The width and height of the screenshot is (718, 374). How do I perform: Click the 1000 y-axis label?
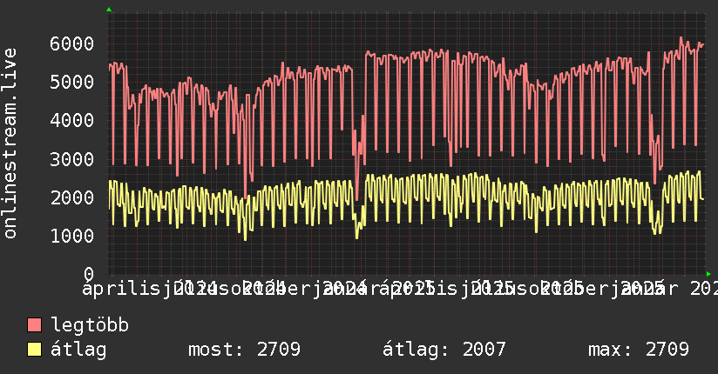[x=72, y=237]
